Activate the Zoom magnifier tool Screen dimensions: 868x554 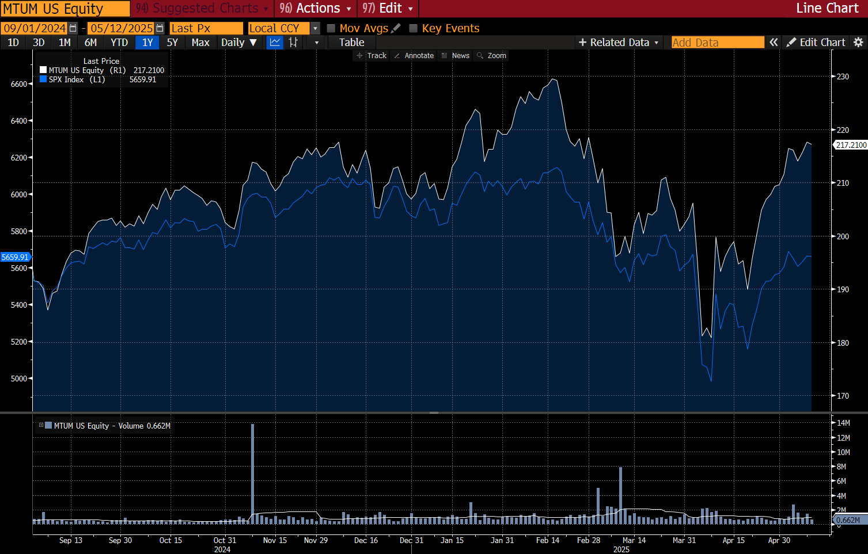pos(491,56)
